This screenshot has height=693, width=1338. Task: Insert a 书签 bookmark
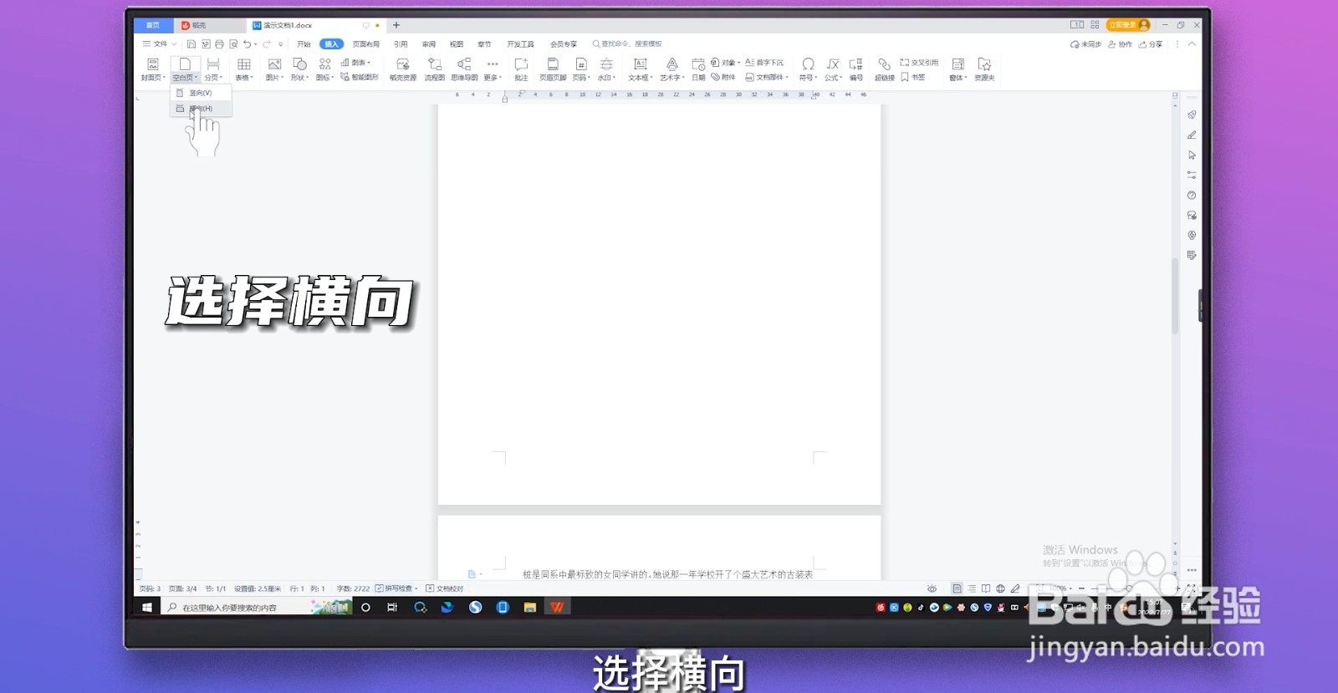[912, 77]
